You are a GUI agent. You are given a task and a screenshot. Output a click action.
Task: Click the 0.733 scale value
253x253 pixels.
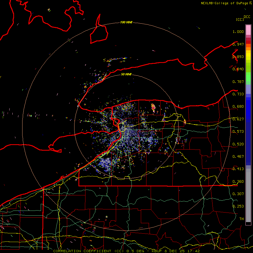238,94
